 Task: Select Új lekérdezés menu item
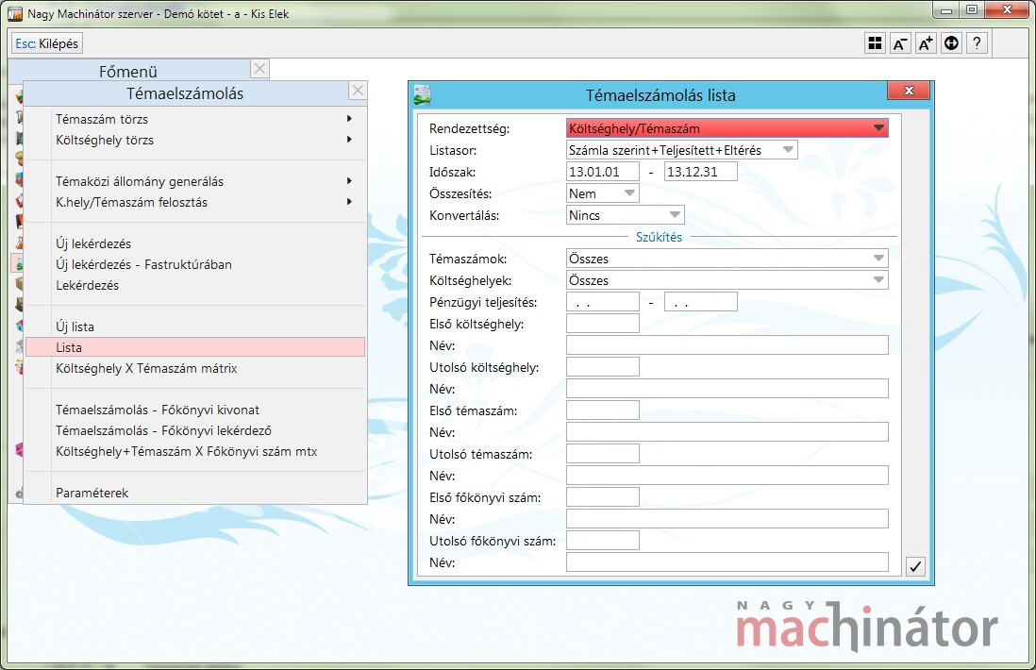pyautogui.click(x=195, y=243)
